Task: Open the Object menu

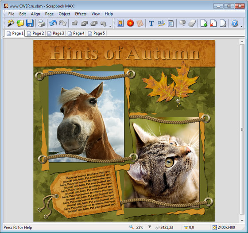Action: [x=64, y=14]
